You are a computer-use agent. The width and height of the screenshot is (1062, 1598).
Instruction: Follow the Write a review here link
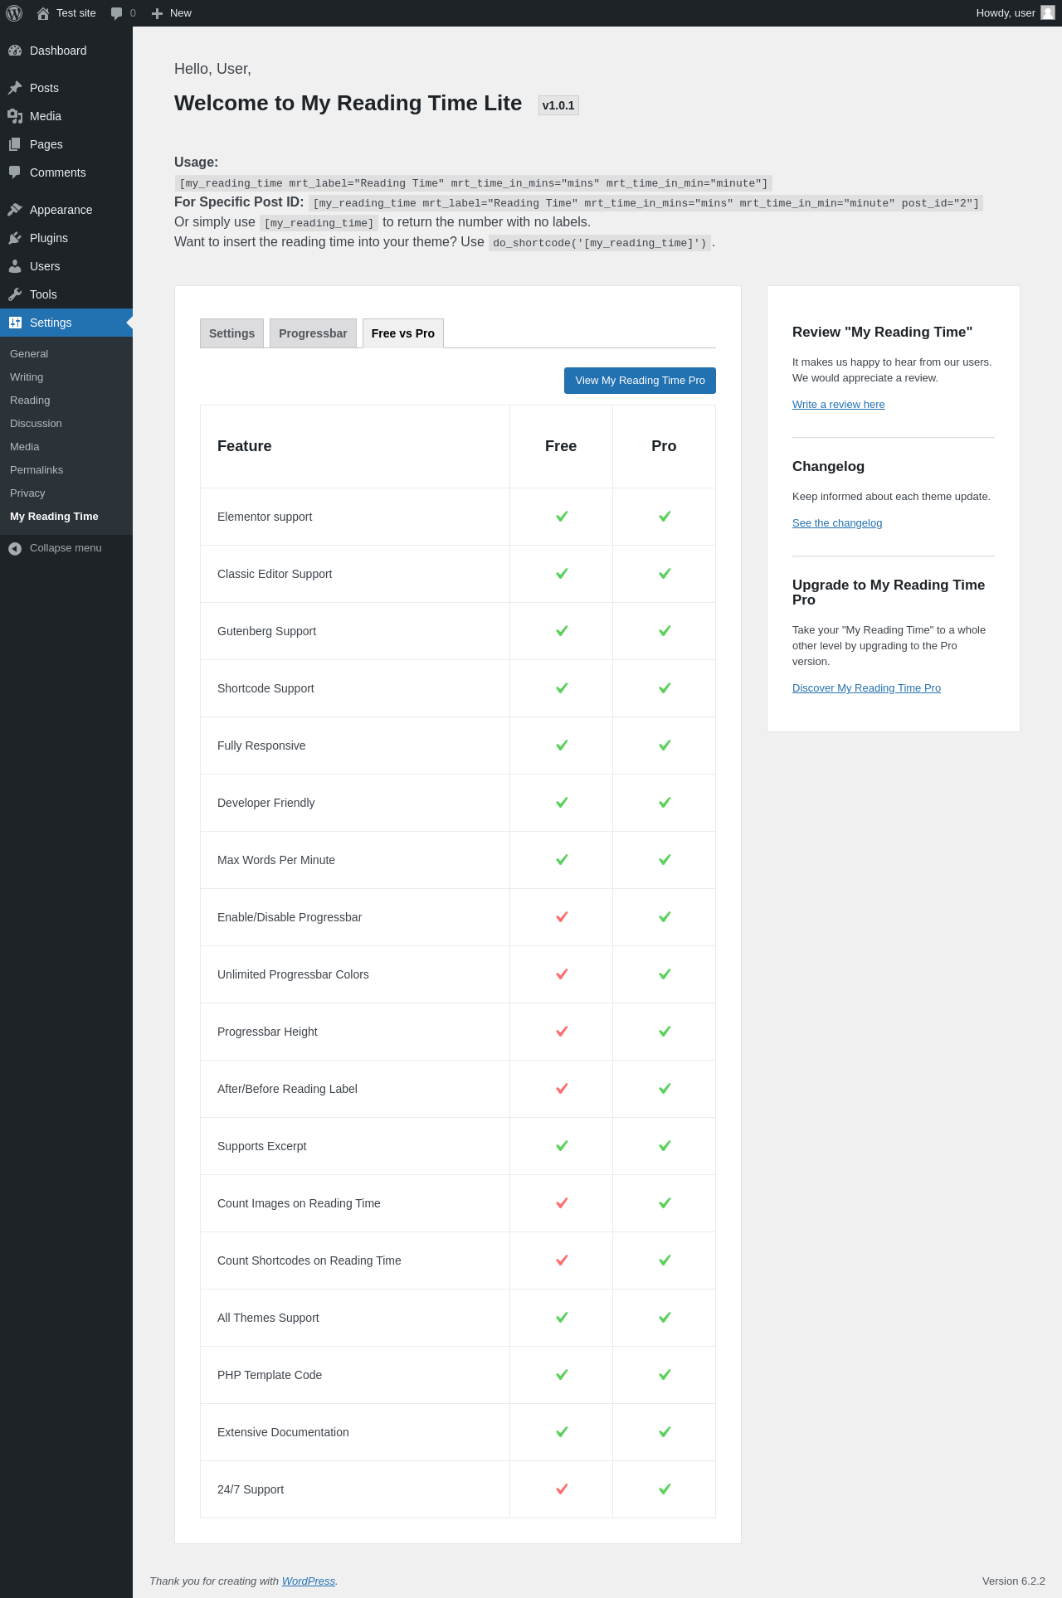coord(838,405)
